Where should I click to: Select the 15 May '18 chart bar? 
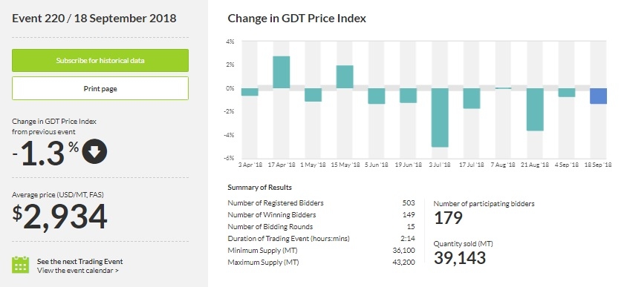[345, 76]
